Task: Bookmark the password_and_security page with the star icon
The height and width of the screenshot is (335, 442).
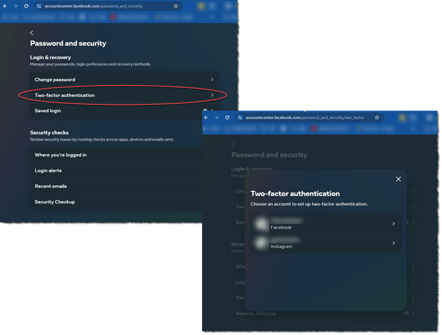Action: (x=176, y=6)
